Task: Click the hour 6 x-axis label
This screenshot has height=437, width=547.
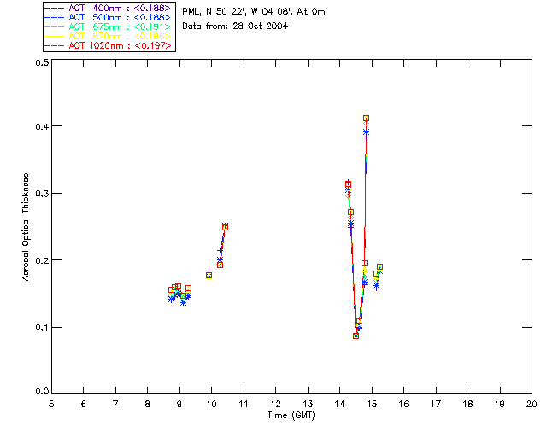Action: click(x=84, y=404)
